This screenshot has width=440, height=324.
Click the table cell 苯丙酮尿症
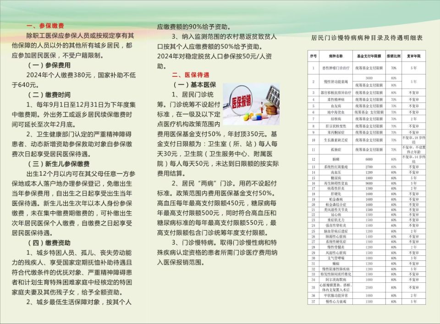click(x=336, y=132)
